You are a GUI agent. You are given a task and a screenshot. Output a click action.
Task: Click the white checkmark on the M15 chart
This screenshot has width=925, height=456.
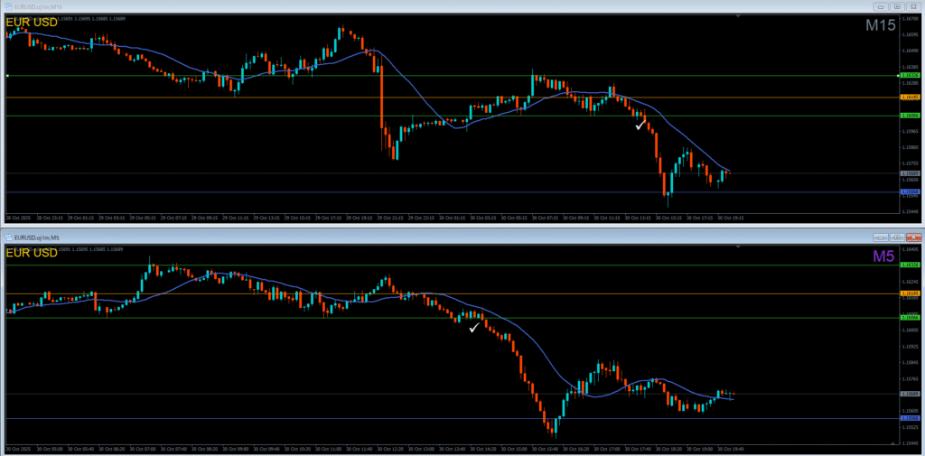pos(640,126)
